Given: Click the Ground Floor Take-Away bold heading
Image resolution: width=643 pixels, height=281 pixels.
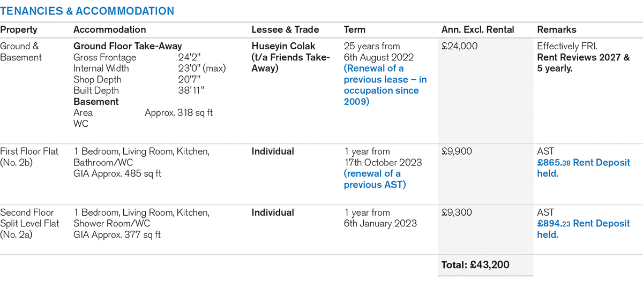Looking at the screenshot, I should (128, 47).
